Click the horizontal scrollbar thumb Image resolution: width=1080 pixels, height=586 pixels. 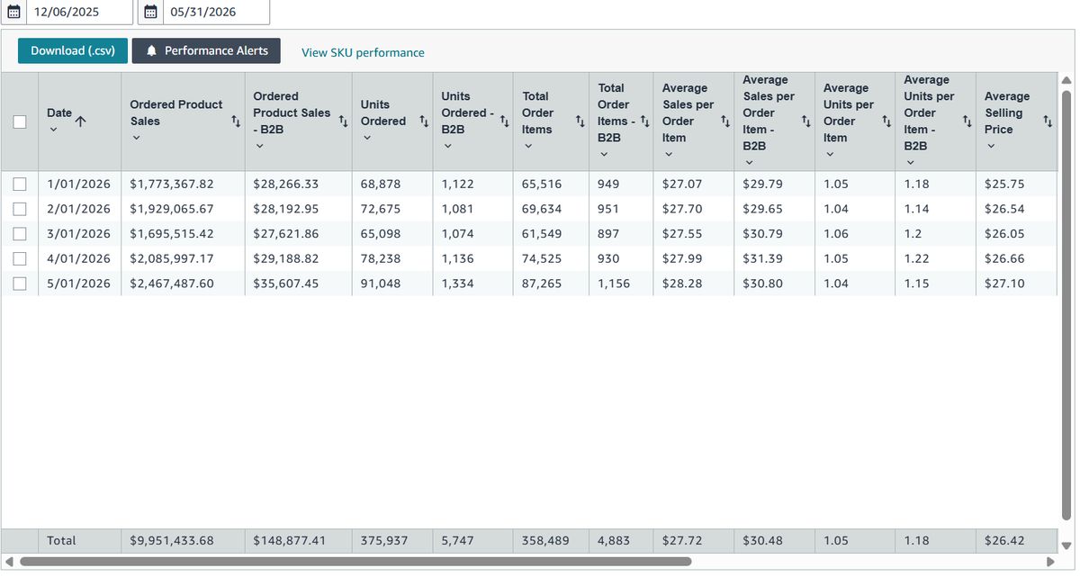pos(355,561)
